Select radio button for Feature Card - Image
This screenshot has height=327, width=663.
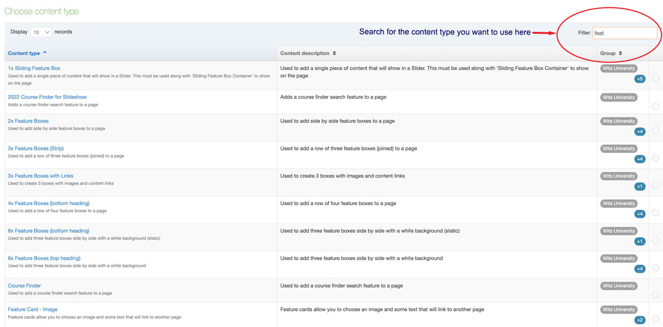tap(655, 319)
